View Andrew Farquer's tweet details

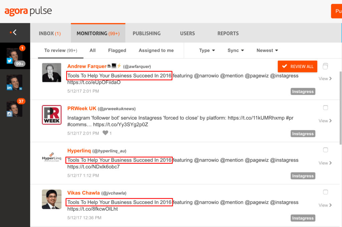click(325, 79)
